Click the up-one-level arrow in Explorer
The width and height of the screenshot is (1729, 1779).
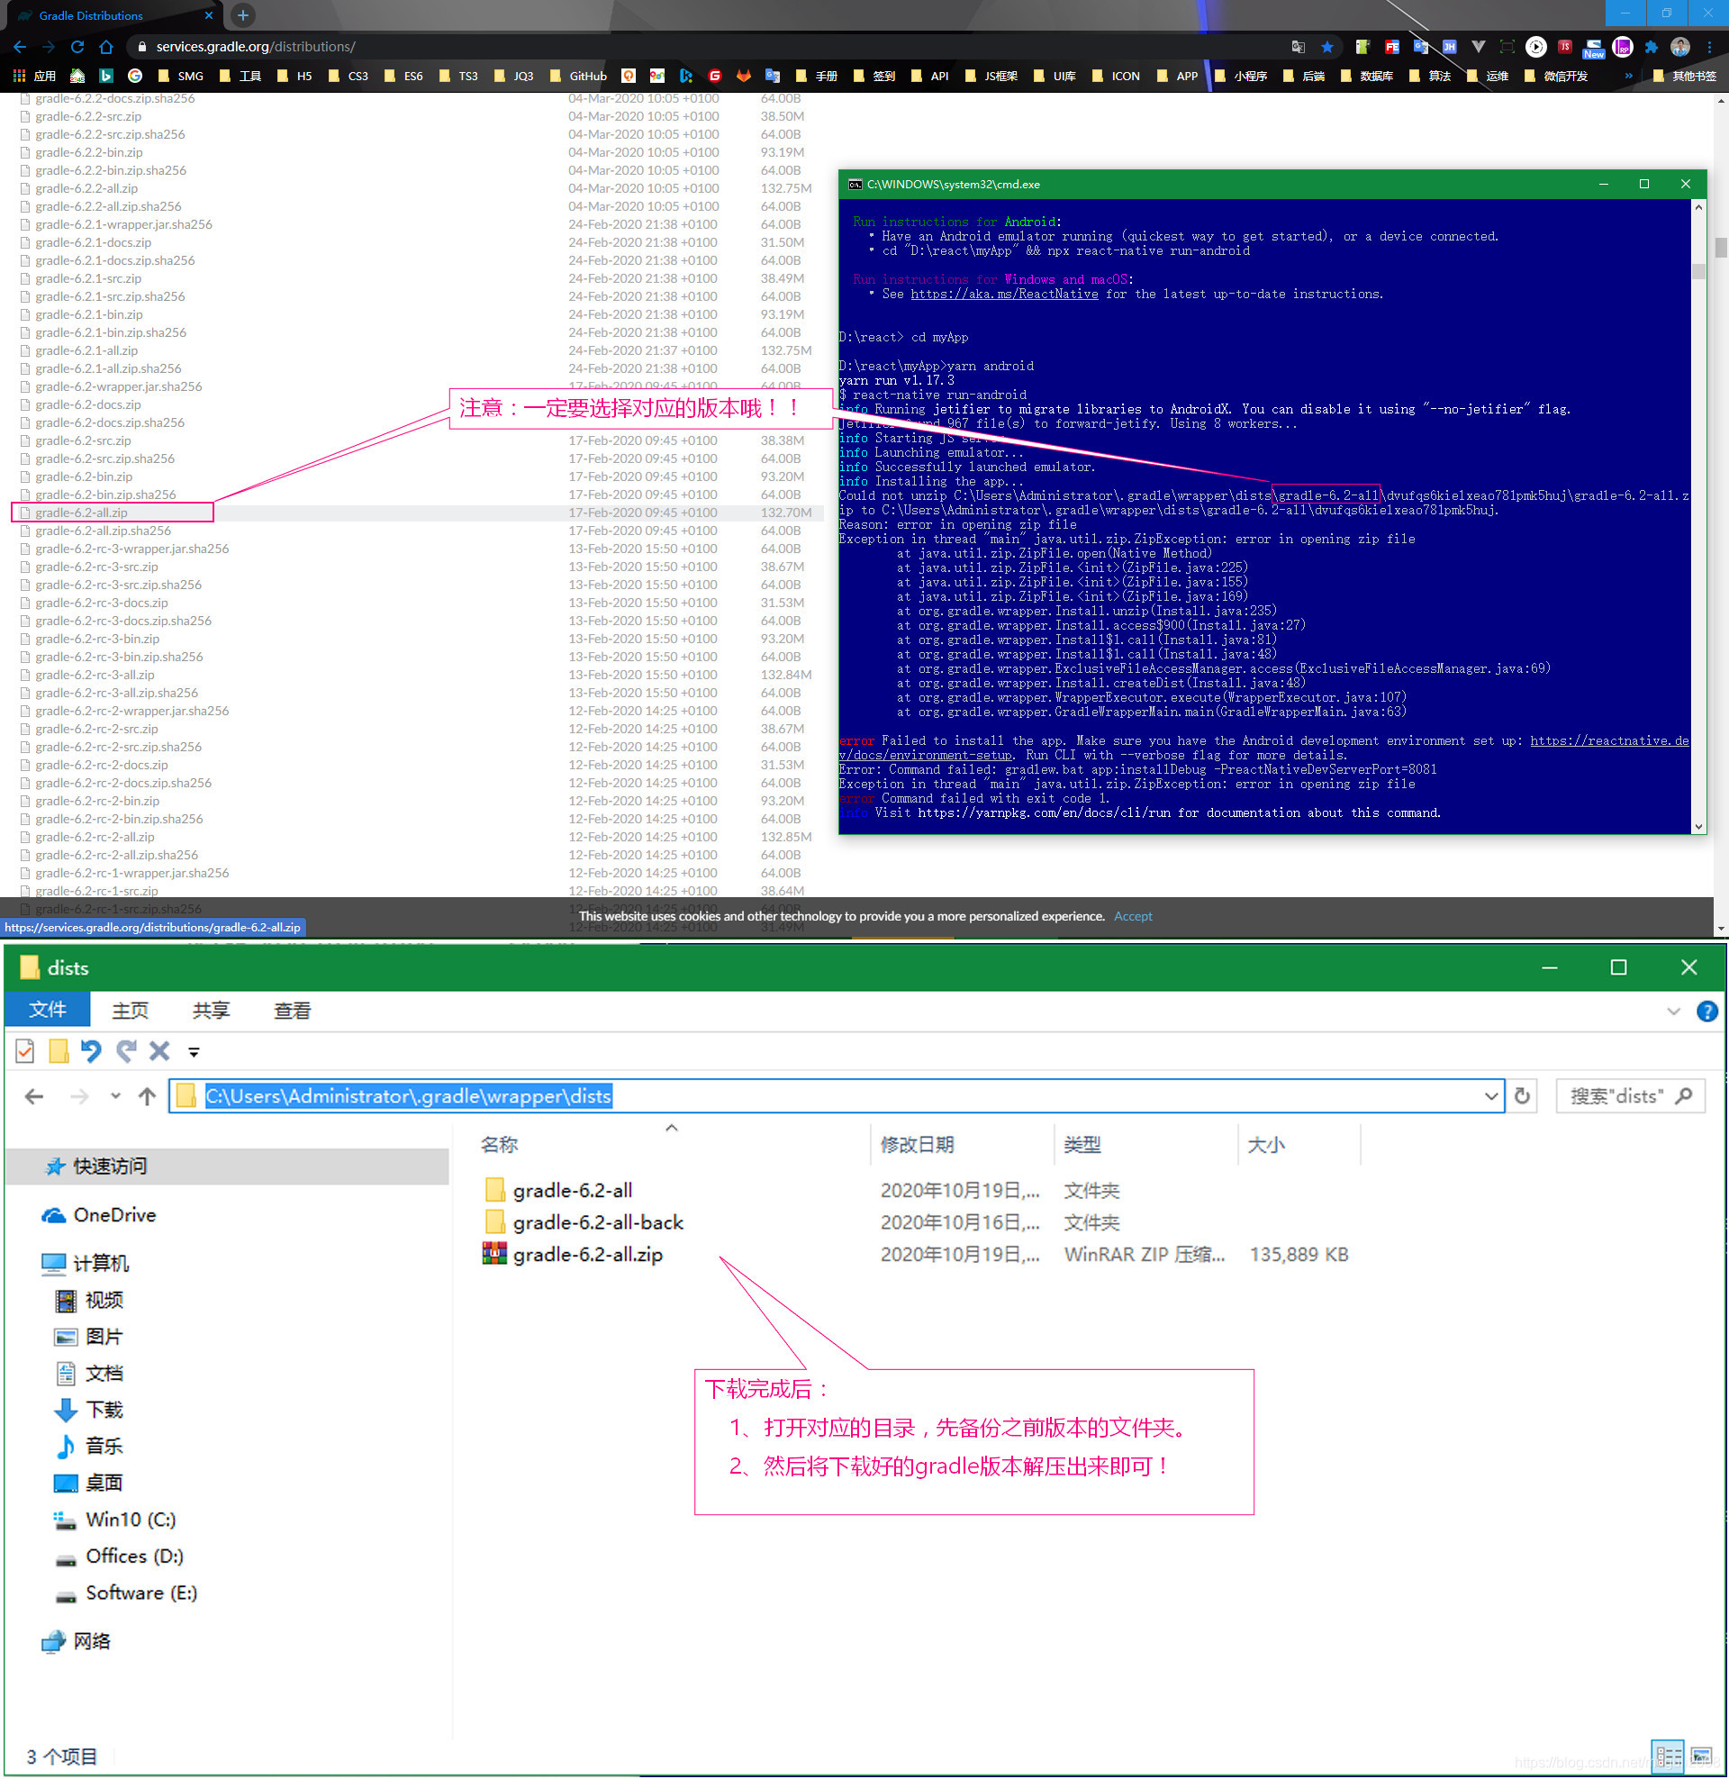[147, 1097]
